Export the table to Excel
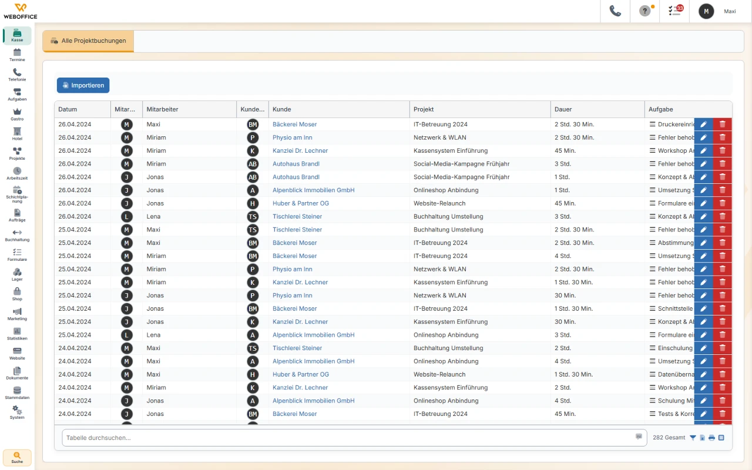The height and width of the screenshot is (470, 752). [702, 438]
